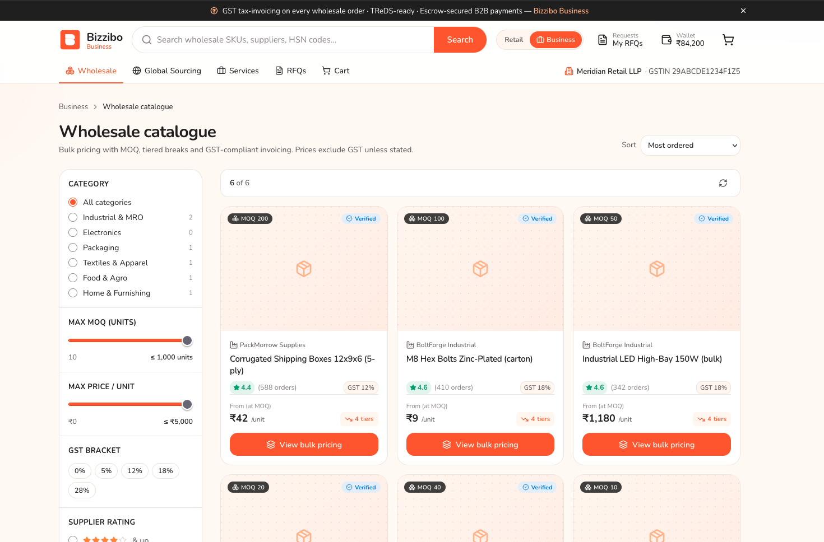
Task: Open the Global Sourcing tab
Action: 166,71
